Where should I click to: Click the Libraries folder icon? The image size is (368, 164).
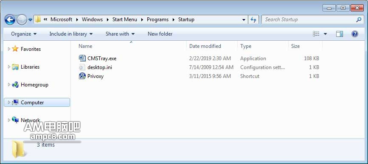[15, 67]
